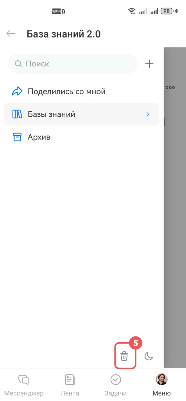Viewport: 186px width, 401px height.
Task: Toggle dark mode with the moon icon
Action: [149, 356]
